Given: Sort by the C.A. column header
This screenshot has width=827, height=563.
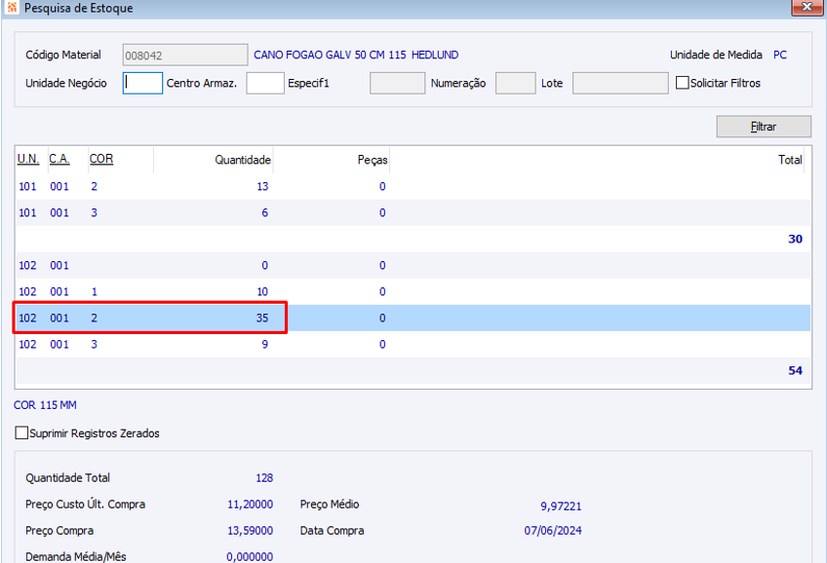Looking at the screenshot, I should 59,159.
